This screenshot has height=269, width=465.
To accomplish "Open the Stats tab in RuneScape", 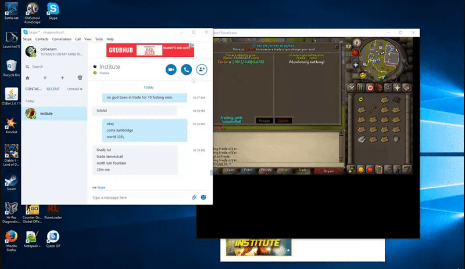I will click(361, 88).
